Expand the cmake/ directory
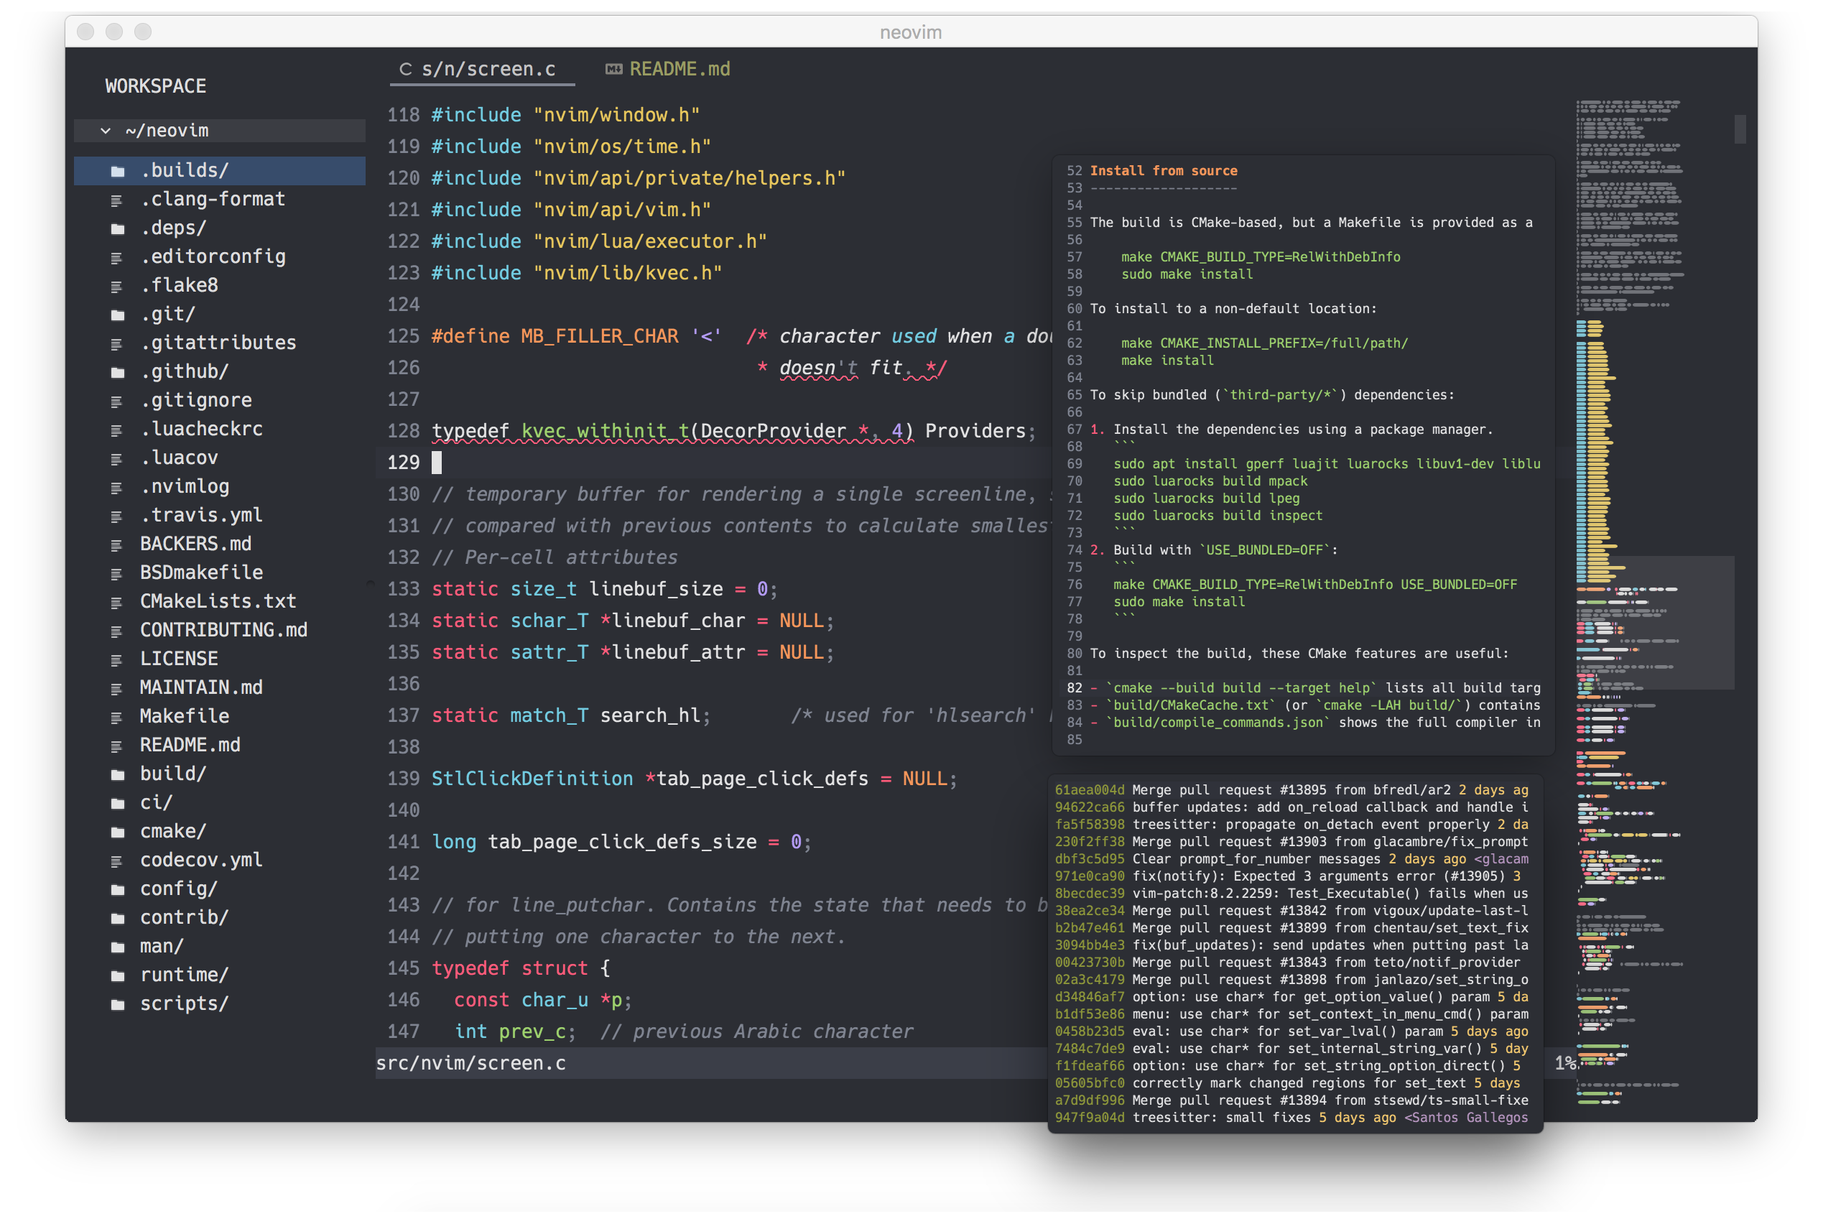Screen dimensions: 1846x1224 pos(172,831)
